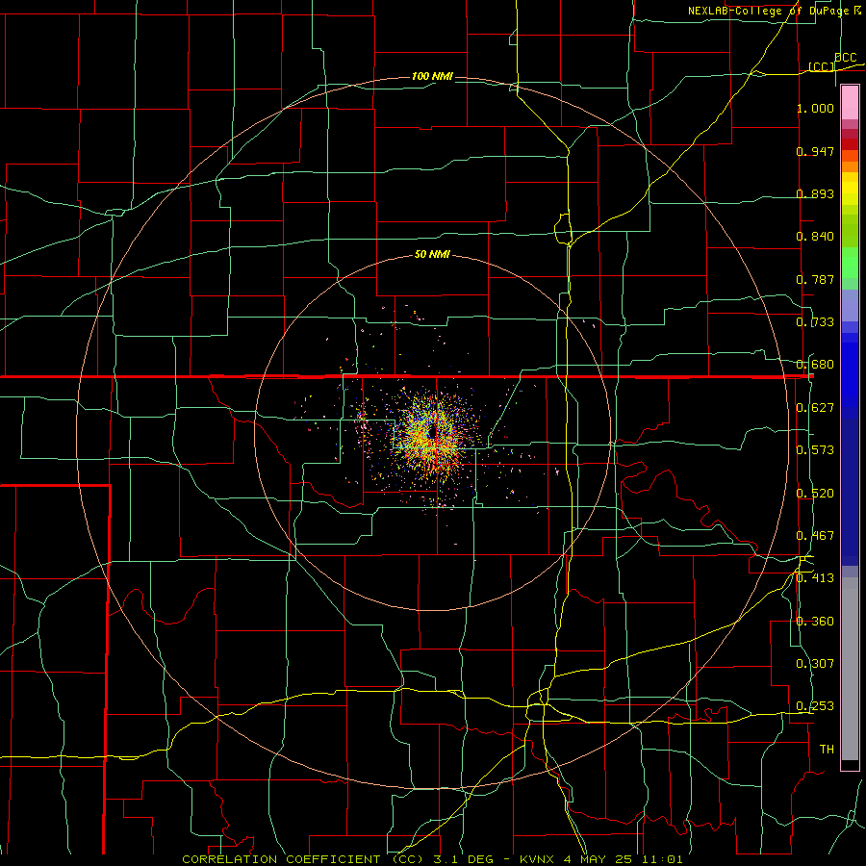Click the 0.680 scale value
This screenshot has width=866, height=866.
click(x=815, y=365)
